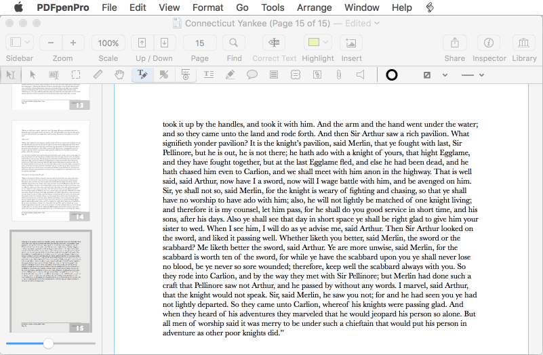Go down one page

coord(165,43)
